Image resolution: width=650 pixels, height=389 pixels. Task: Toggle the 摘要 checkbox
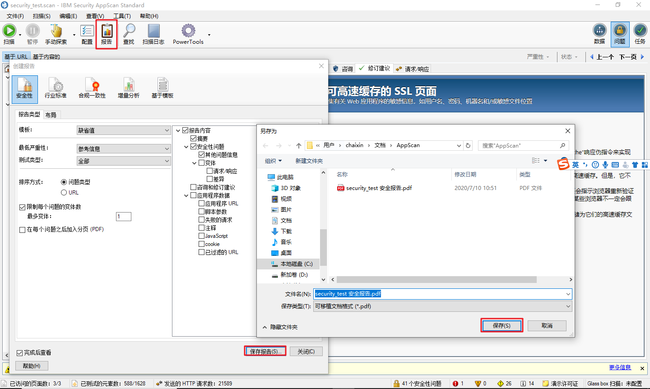pyautogui.click(x=194, y=139)
